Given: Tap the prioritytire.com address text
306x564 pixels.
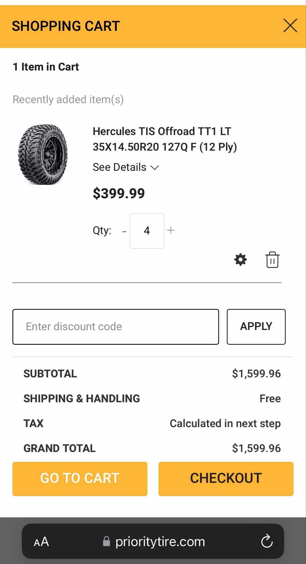Looking at the screenshot, I should point(160,541).
